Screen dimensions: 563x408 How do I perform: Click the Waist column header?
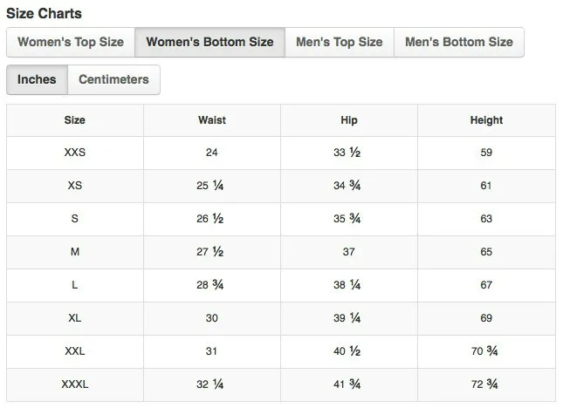212,120
